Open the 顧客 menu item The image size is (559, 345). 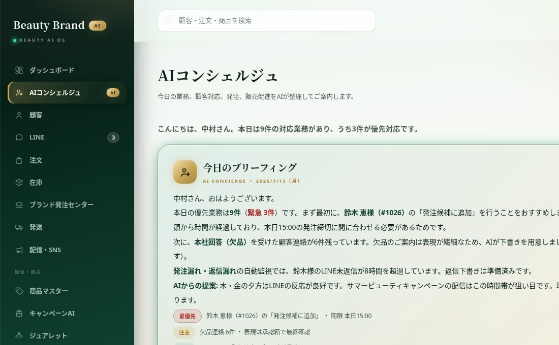click(67, 115)
